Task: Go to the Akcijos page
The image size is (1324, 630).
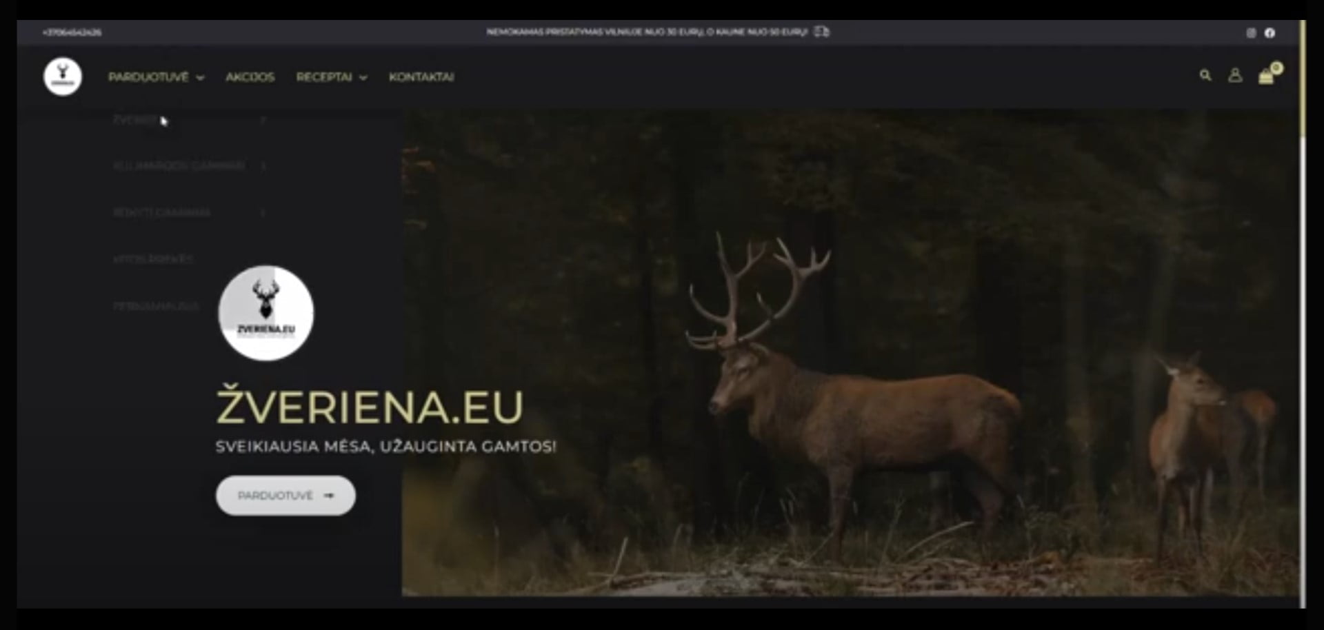Action: pyautogui.click(x=250, y=77)
